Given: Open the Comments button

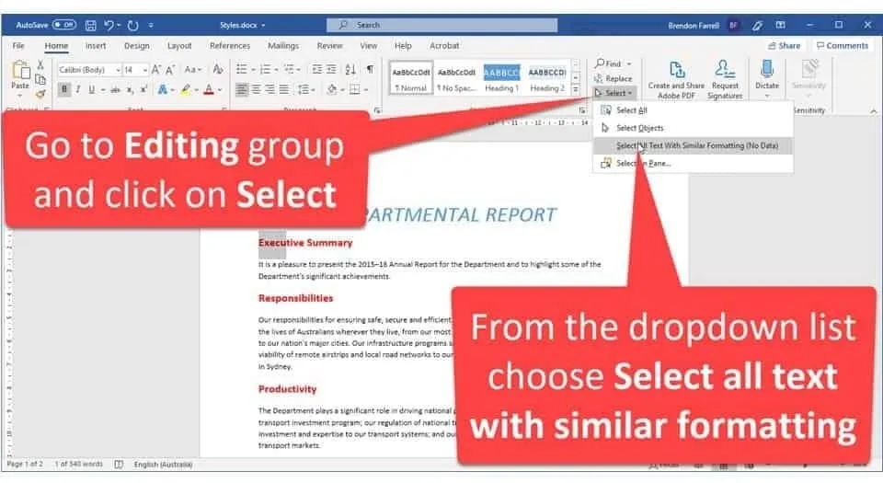Looking at the screenshot, I should point(843,46).
